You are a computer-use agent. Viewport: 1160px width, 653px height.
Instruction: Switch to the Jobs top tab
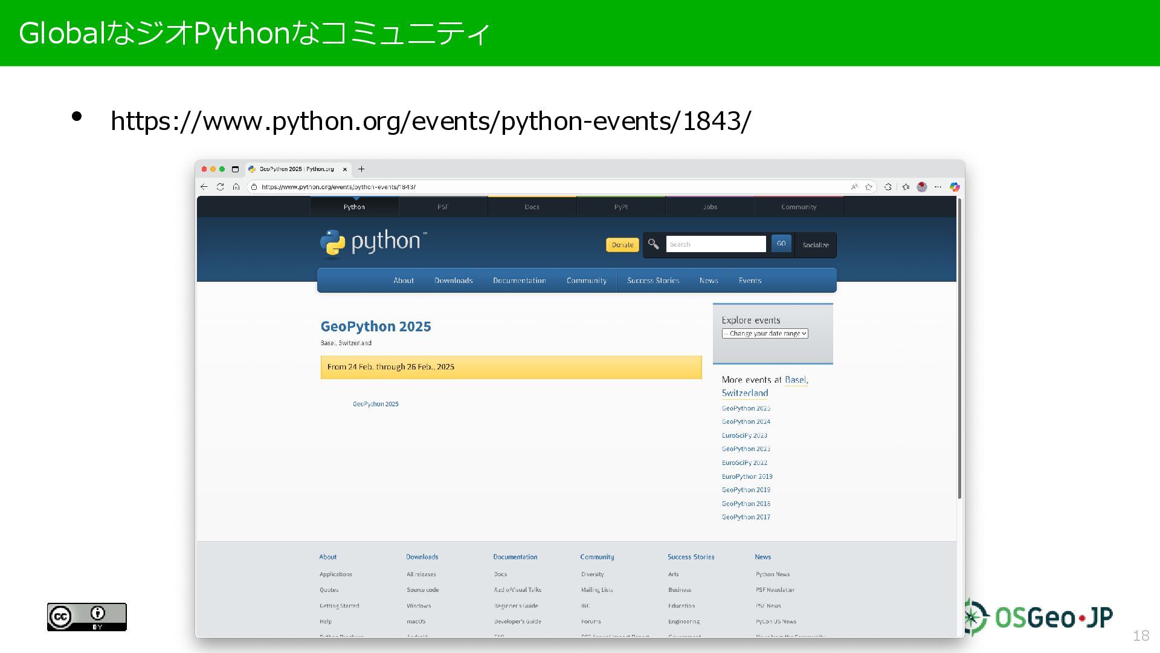tap(710, 207)
